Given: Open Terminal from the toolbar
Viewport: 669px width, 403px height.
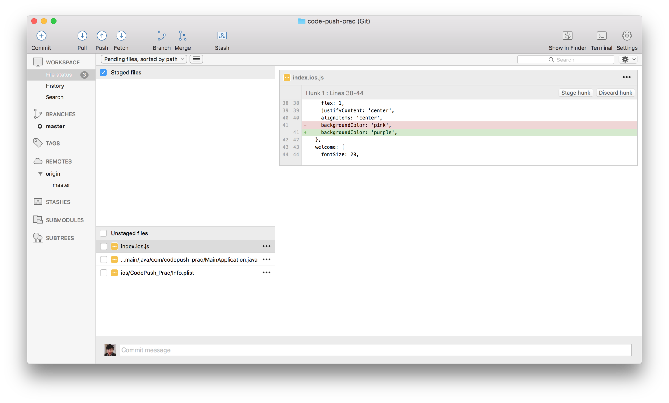Looking at the screenshot, I should pyautogui.click(x=601, y=36).
